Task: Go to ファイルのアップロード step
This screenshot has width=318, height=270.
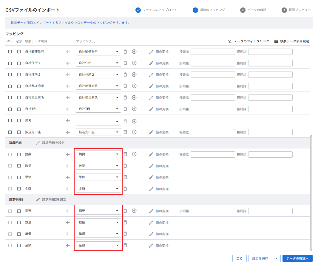Action: (x=138, y=10)
